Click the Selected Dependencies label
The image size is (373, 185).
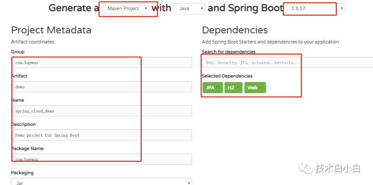click(227, 76)
